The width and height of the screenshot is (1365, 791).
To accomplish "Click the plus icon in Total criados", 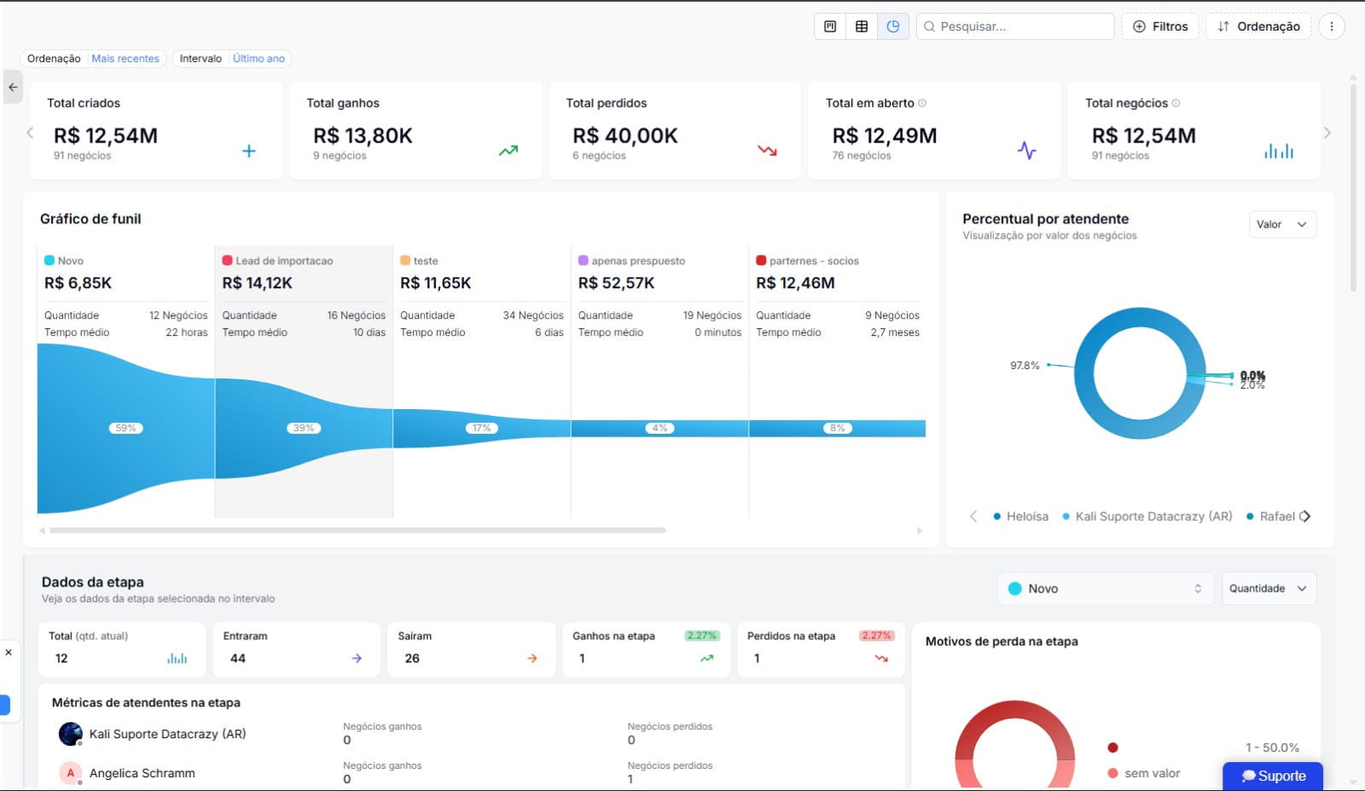I will pos(249,151).
